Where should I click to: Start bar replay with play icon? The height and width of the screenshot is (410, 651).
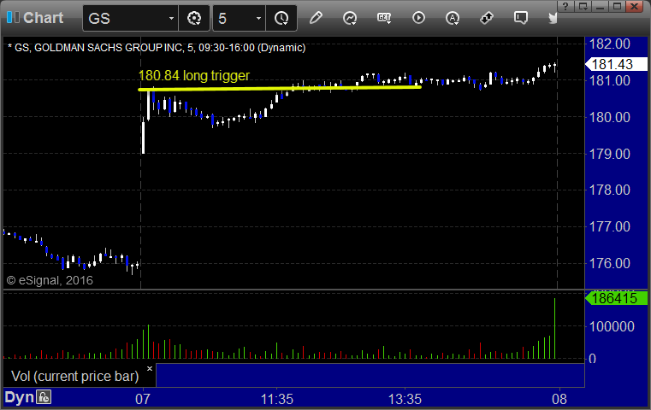[x=418, y=18]
